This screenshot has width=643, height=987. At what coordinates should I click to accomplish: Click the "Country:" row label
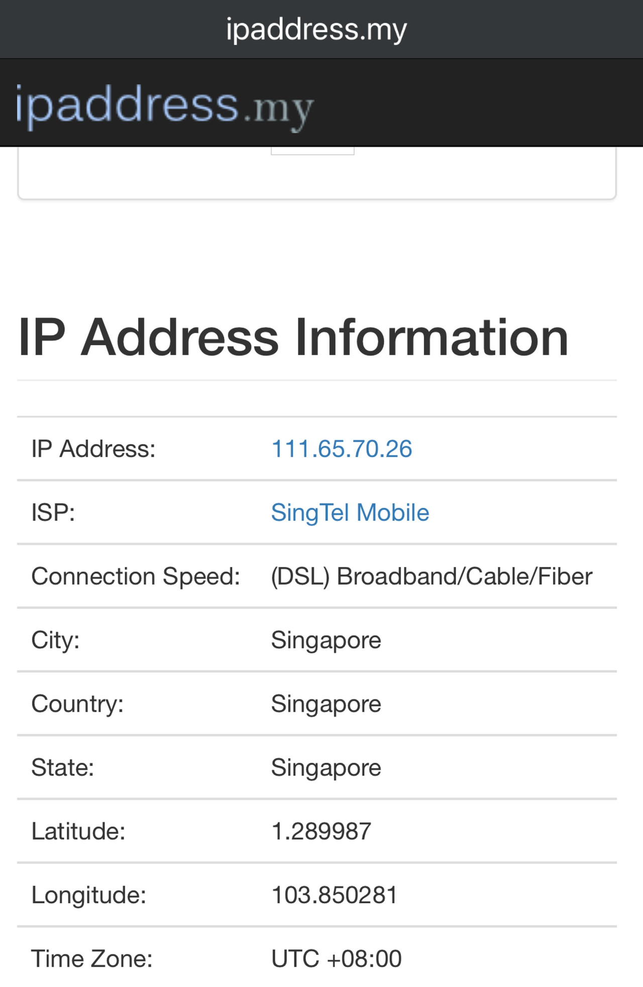(x=77, y=704)
